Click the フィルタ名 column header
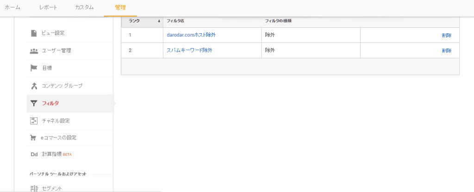 click(175, 21)
